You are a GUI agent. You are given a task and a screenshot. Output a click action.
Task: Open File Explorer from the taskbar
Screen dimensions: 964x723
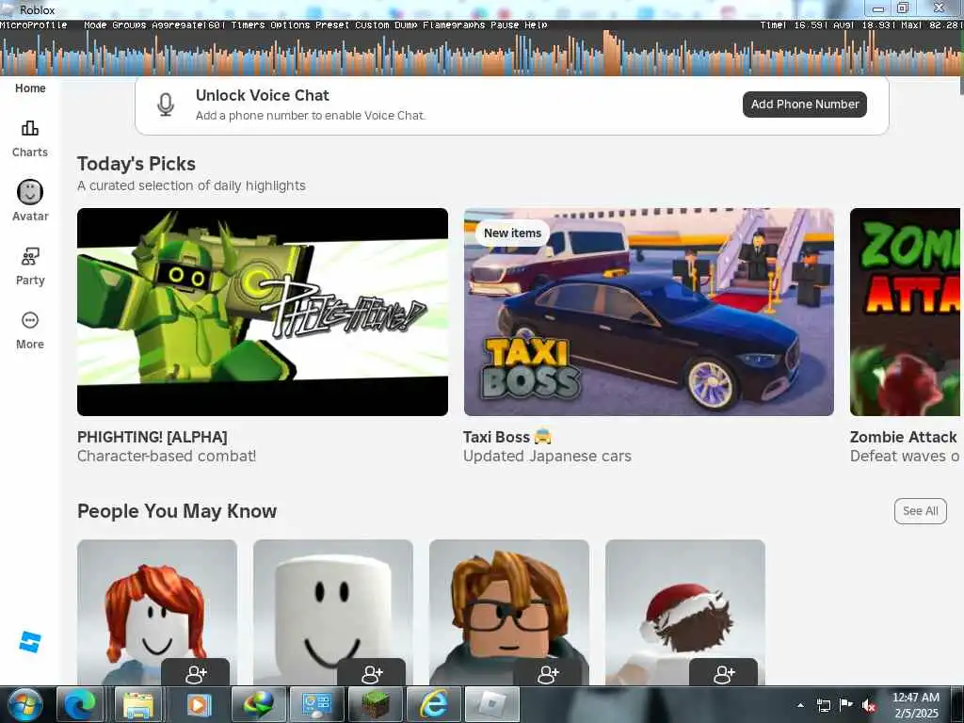(139, 704)
